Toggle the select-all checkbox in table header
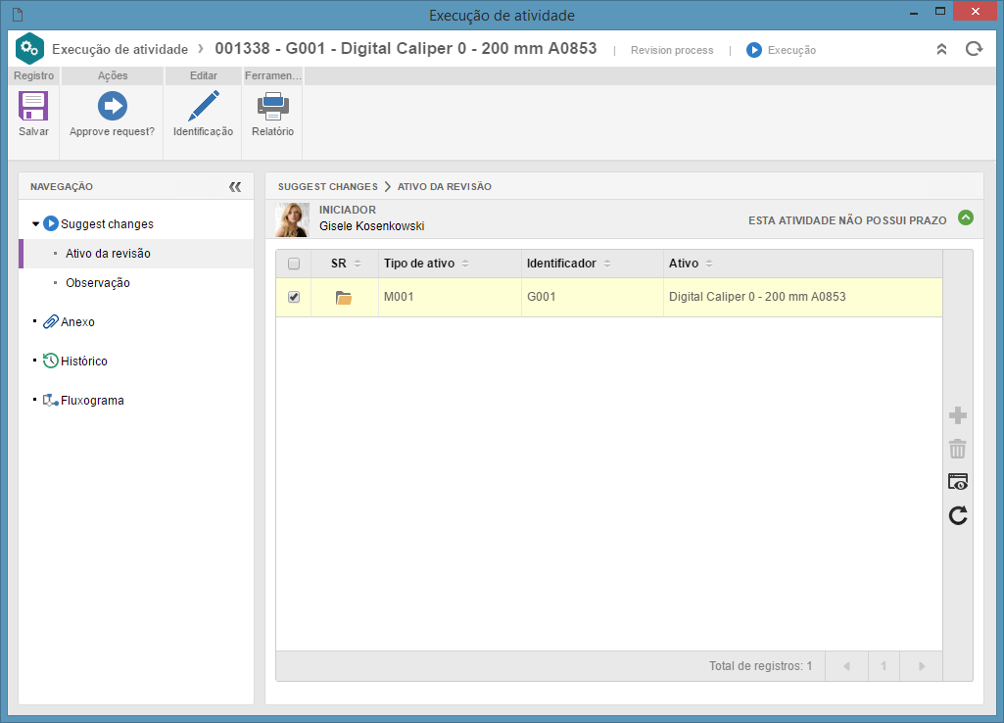 pyautogui.click(x=294, y=264)
